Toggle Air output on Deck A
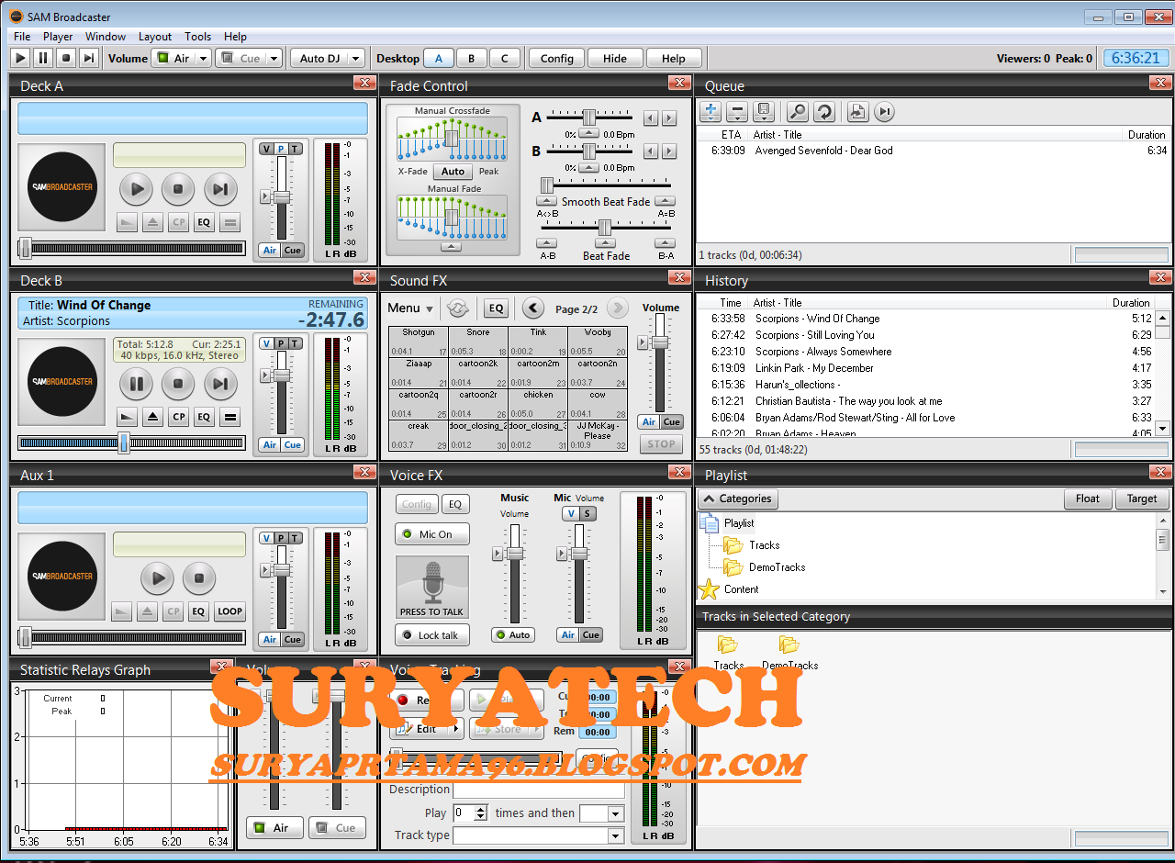Screen dimensions: 1175x863 (x=270, y=251)
